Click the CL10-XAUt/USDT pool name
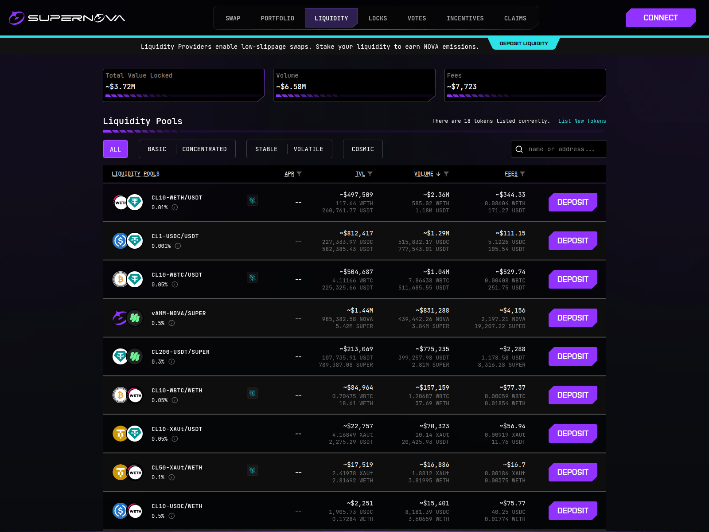This screenshot has width=709, height=532. click(177, 429)
